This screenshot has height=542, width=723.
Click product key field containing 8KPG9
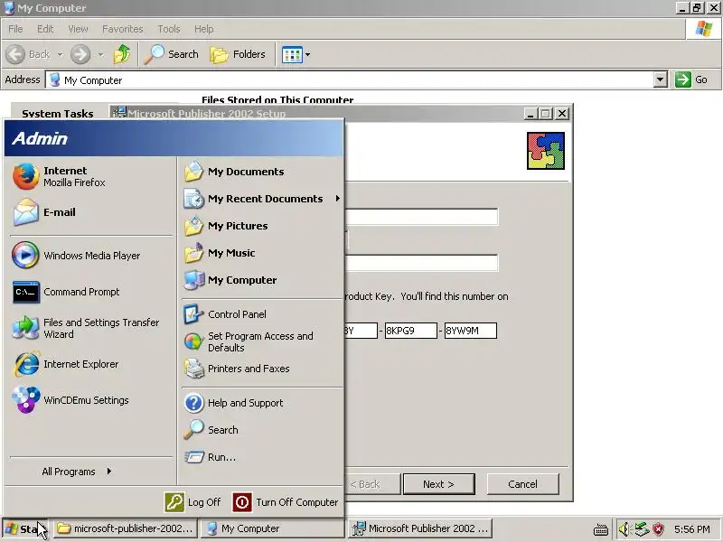click(411, 331)
